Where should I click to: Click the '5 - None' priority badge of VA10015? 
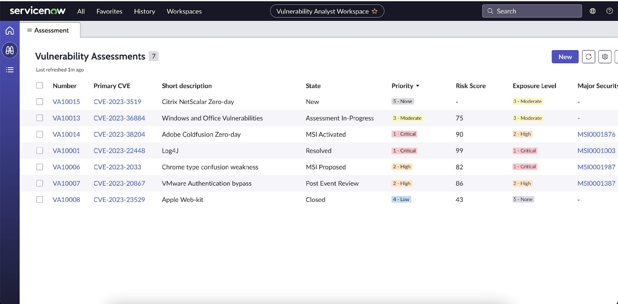[402, 101]
